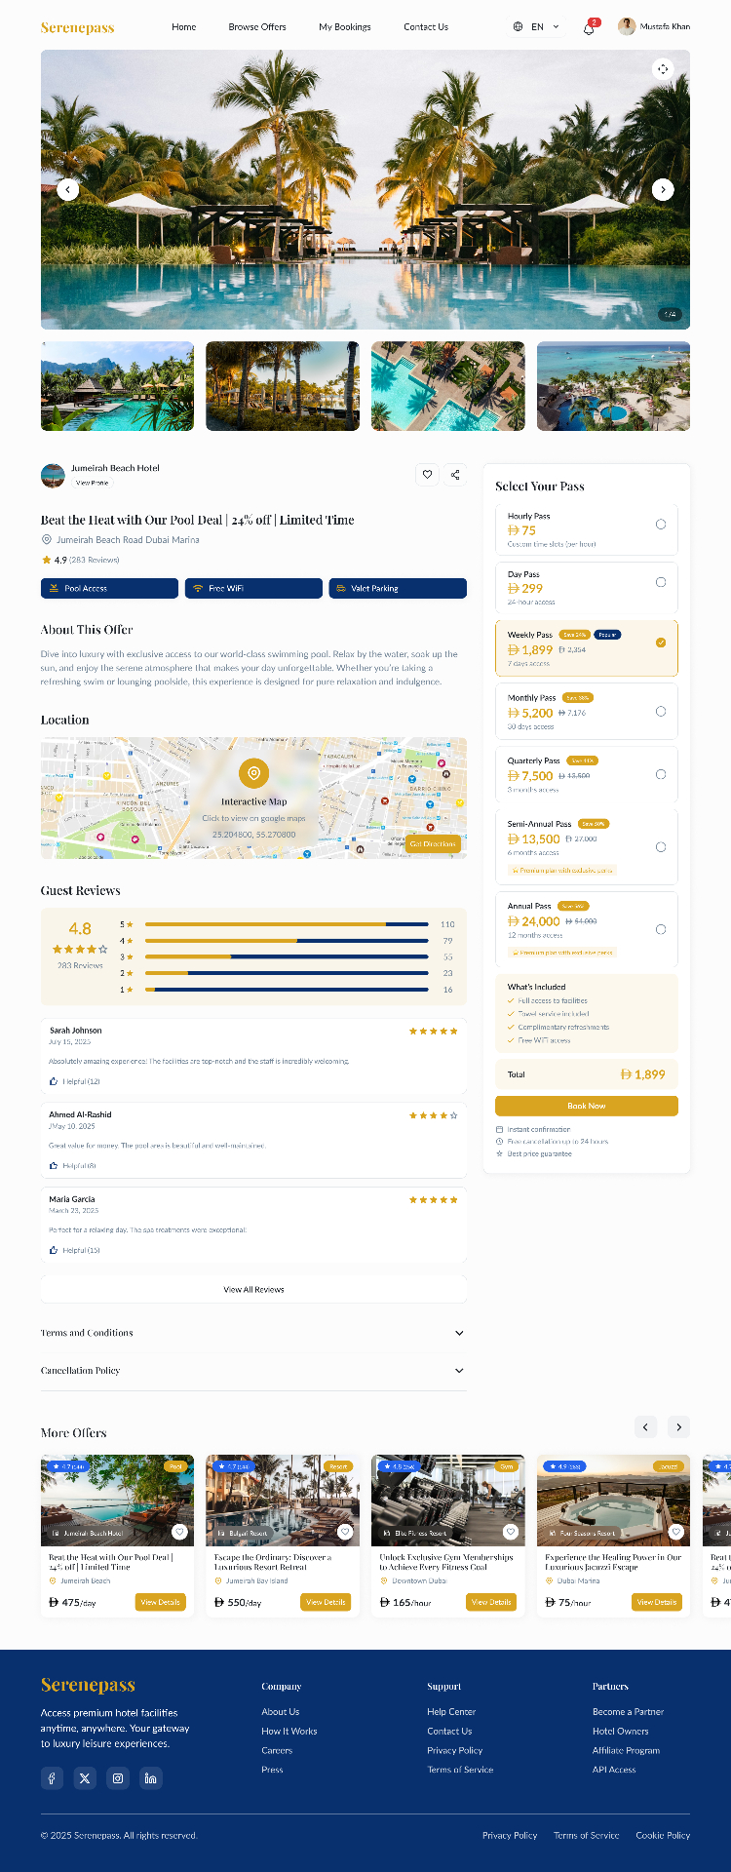Add offer to favorites heart icon
Screen dimensions: 731x1872
427,475
